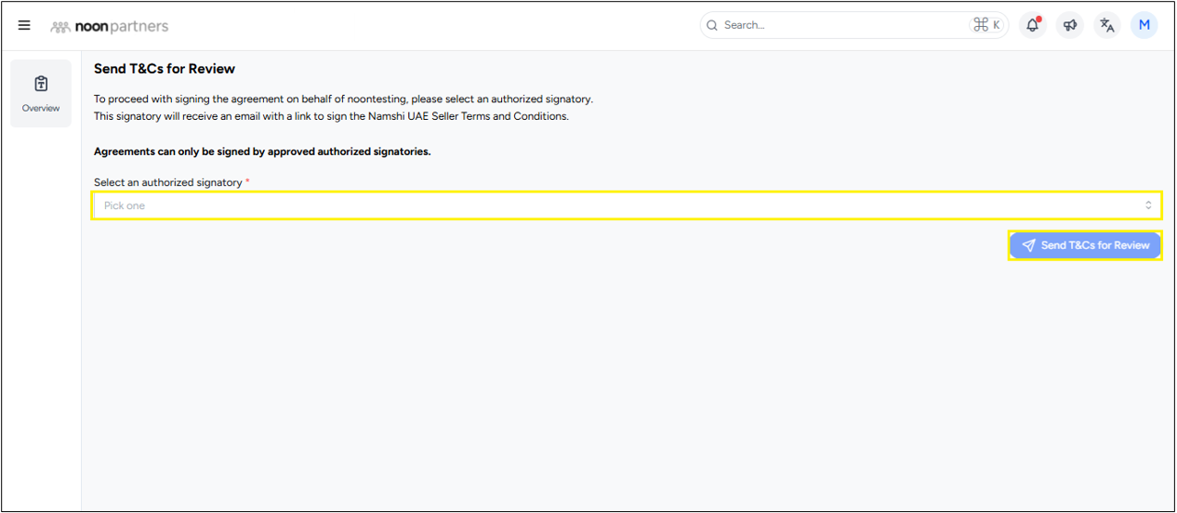Click the paper plane icon on send button
Image resolution: width=1177 pixels, height=513 pixels.
(x=1028, y=245)
